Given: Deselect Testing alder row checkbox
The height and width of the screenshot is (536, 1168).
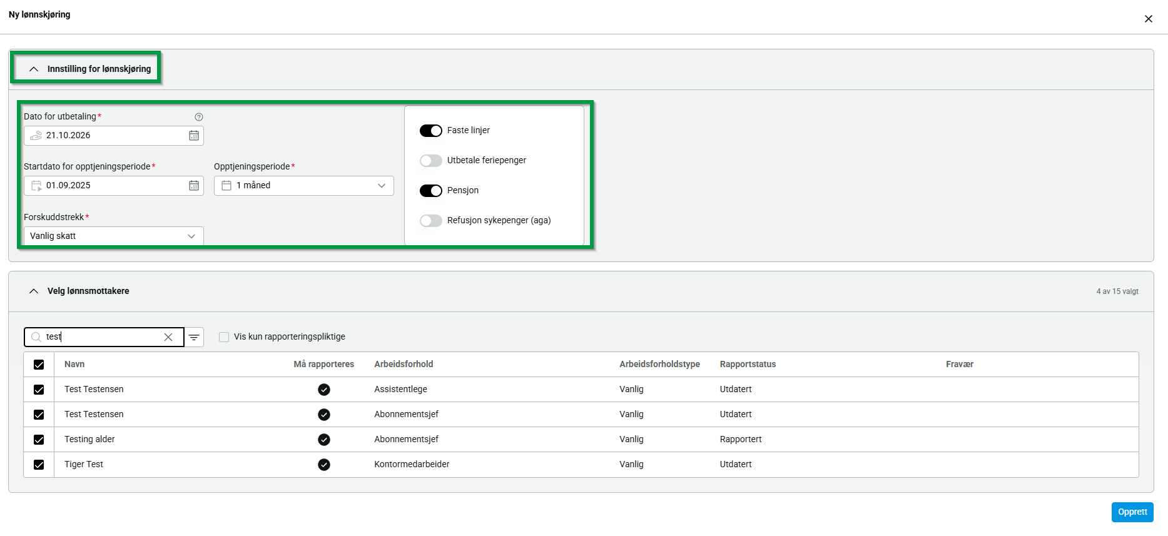Looking at the screenshot, I should coord(39,440).
